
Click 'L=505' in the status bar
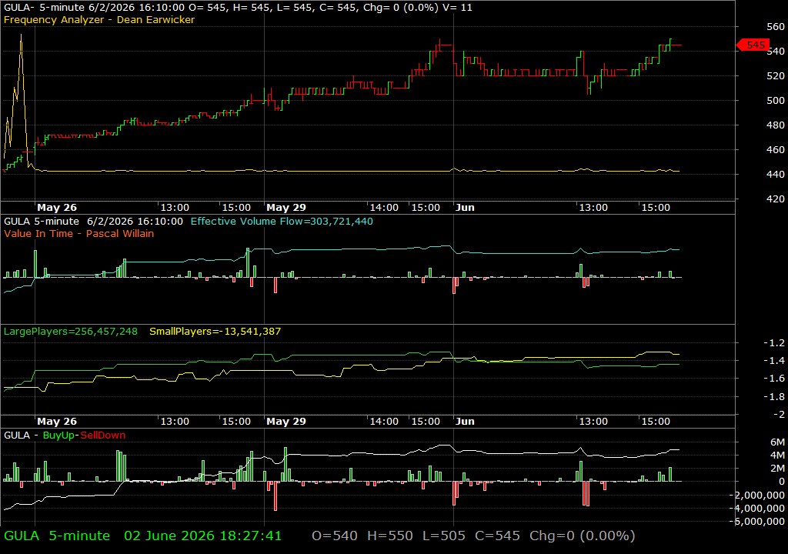[x=444, y=536]
